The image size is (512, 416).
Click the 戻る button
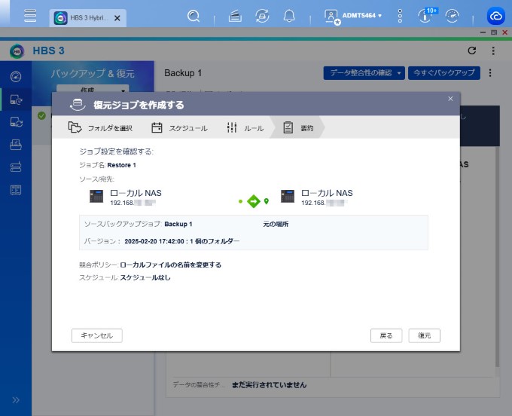[x=386, y=335]
